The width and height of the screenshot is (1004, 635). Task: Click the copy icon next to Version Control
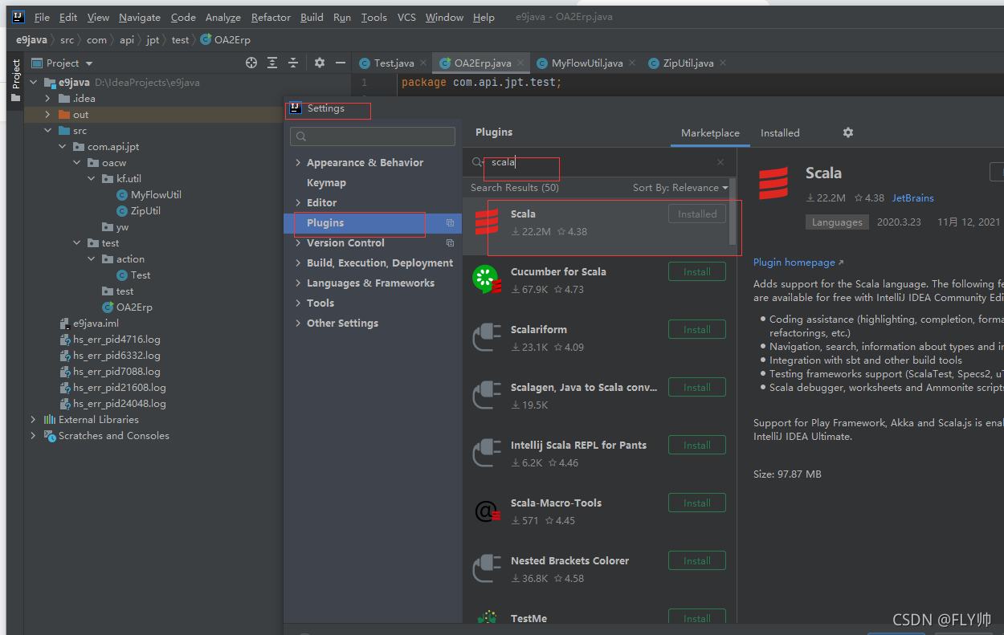click(450, 243)
